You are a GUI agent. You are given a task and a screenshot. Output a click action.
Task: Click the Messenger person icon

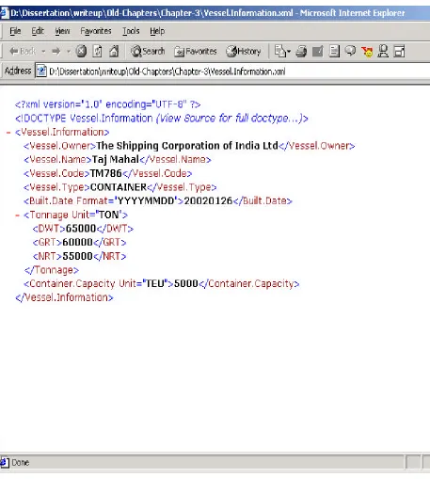(383, 51)
